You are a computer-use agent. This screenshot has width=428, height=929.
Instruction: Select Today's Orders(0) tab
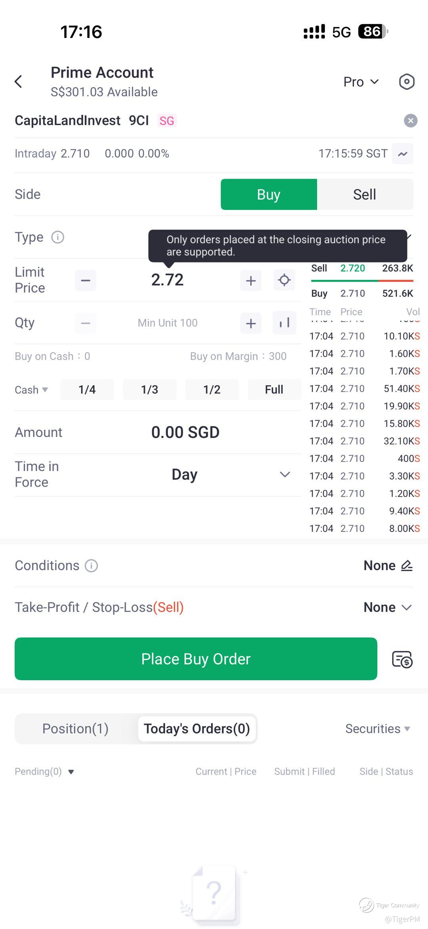(197, 729)
